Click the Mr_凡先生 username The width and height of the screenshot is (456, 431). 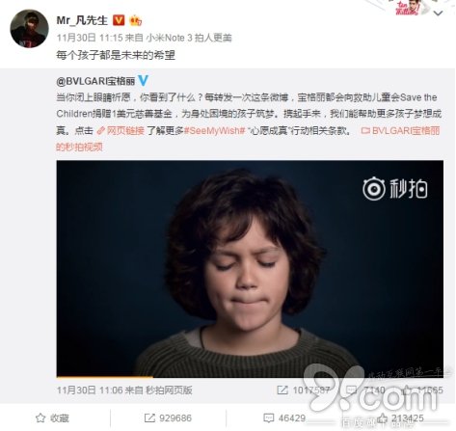point(82,21)
